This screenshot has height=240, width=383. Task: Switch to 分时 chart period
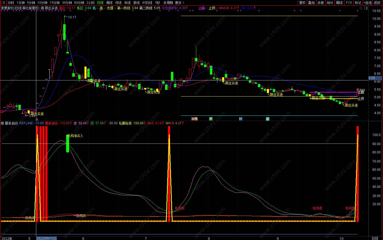[11, 3]
